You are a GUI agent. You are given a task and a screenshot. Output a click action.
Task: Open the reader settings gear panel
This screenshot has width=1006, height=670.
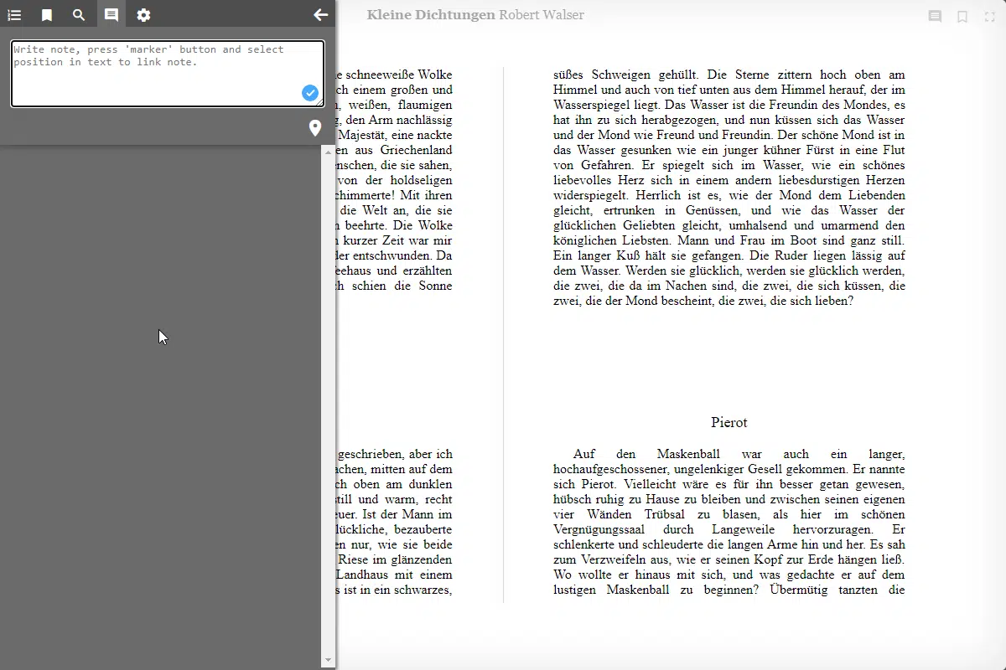click(143, 15)
